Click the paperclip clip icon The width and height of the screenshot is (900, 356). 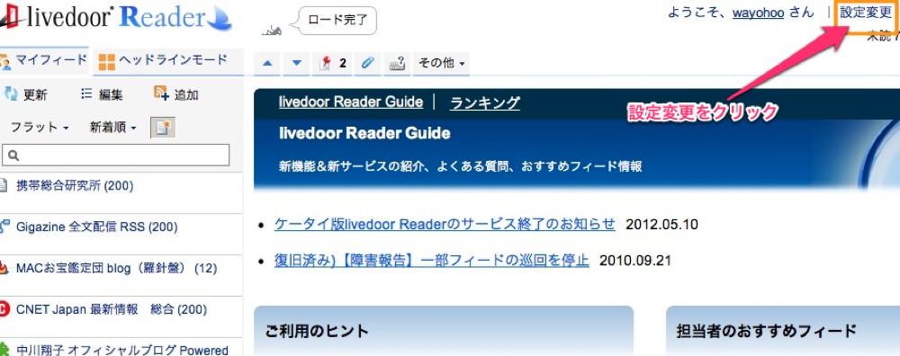pos(367,64)
